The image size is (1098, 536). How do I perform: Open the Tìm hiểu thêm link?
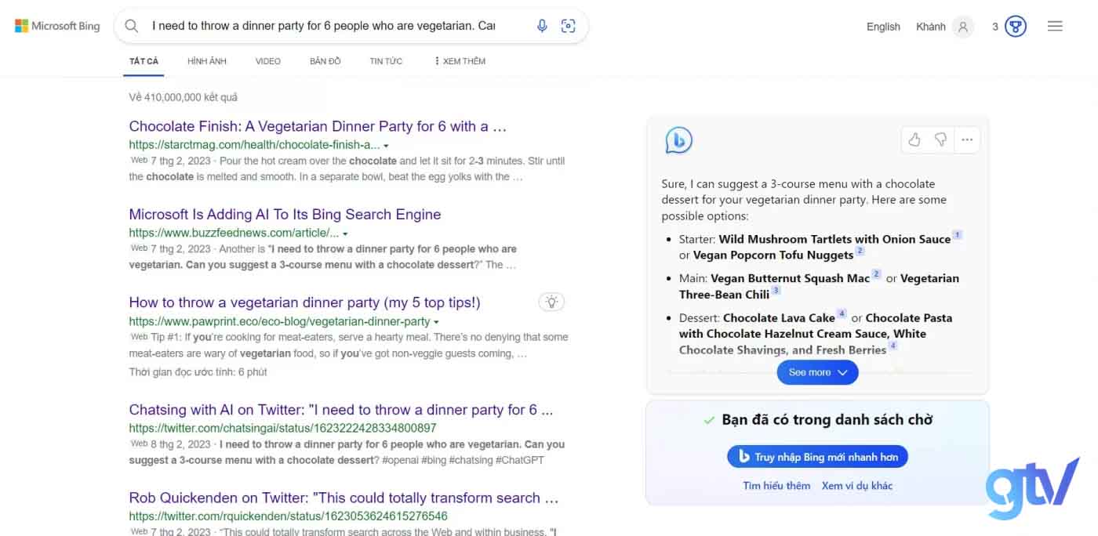(x=776, y=485)
